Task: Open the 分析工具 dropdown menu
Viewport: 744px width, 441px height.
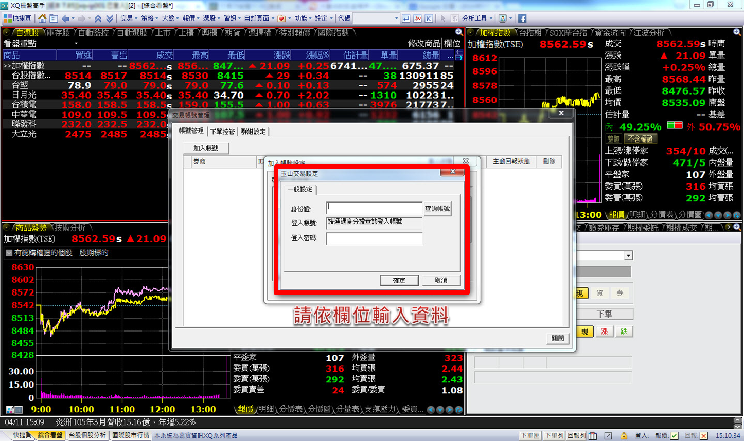Action: [x=477, y=19]
